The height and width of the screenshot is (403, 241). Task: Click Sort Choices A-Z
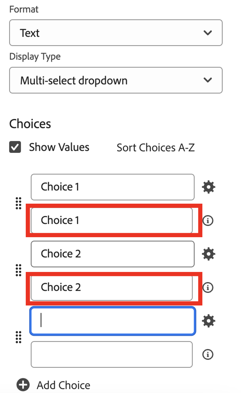pos(155,148)
